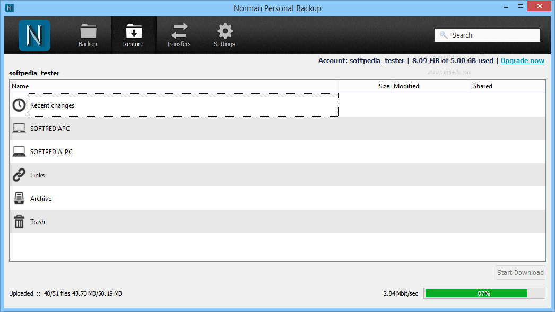Open the Transfers view
Screen dimensions: 555x312
[x=179, y=35]
